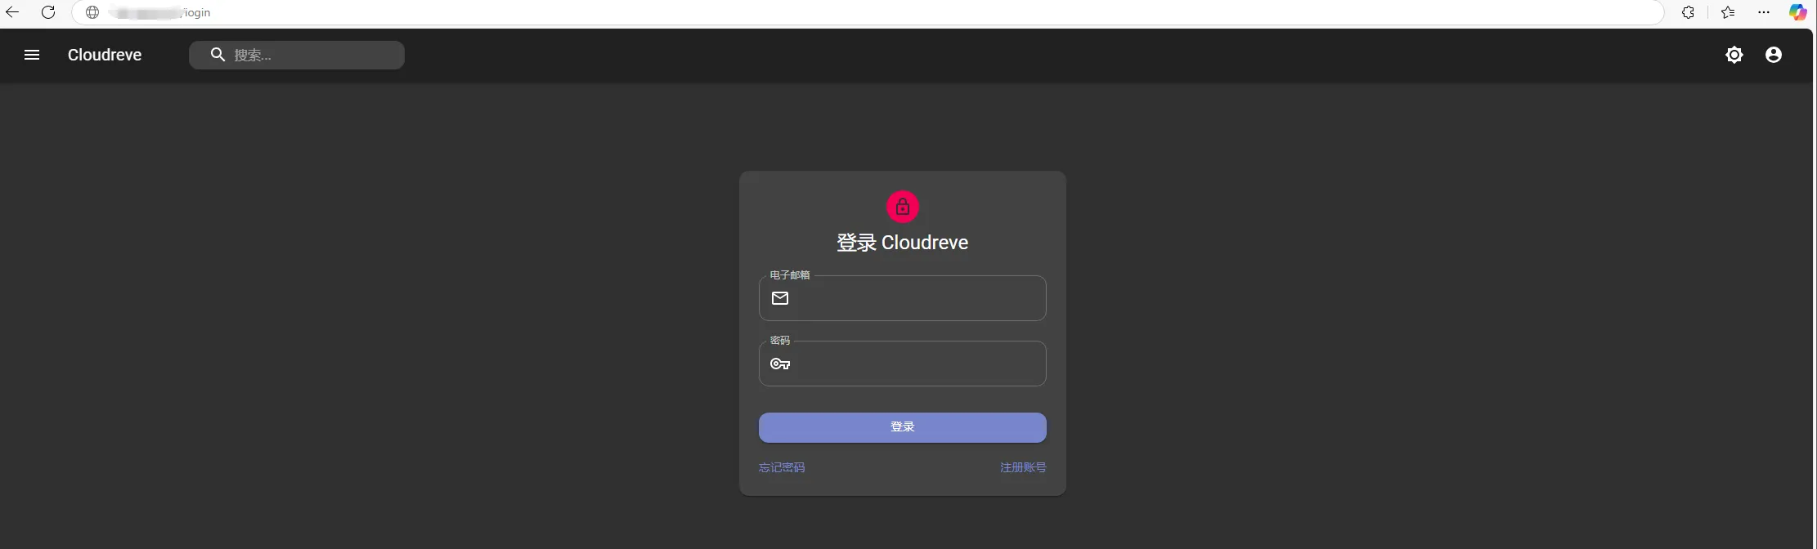Image resolution: width=1817 pixels, height=549 pixels.
Task: Click the 登录 login button
Action: (903, 427)
